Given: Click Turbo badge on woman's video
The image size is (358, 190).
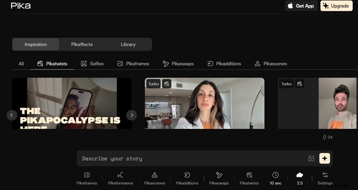Looking at the screenshot, I should (x=153, y=84).
